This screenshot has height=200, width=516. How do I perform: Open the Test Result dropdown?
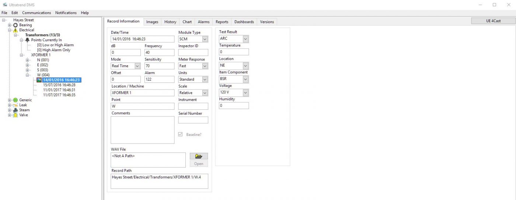pos(245,39)
